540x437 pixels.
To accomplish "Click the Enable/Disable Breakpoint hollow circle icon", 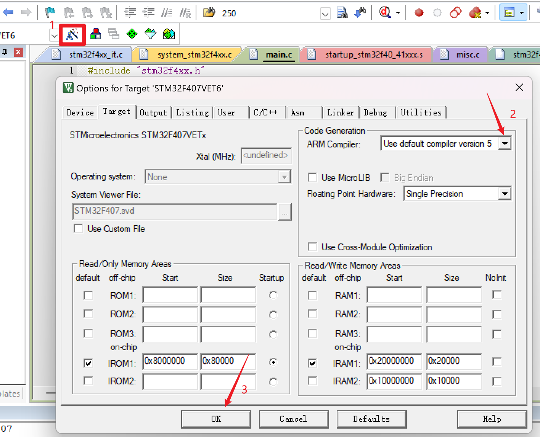I will (x=437, y=13).
